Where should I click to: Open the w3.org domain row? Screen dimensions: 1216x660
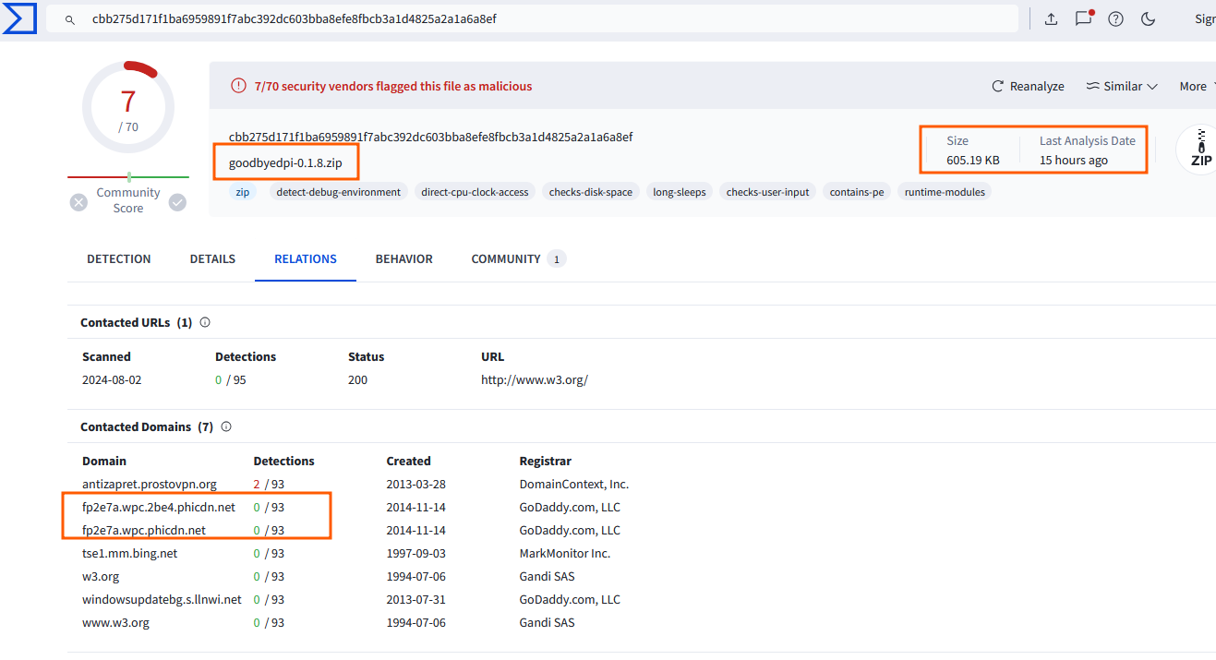point(101,576)
